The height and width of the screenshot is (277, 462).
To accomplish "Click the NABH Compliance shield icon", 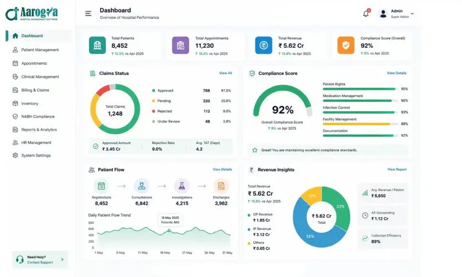I will (15, 116).
